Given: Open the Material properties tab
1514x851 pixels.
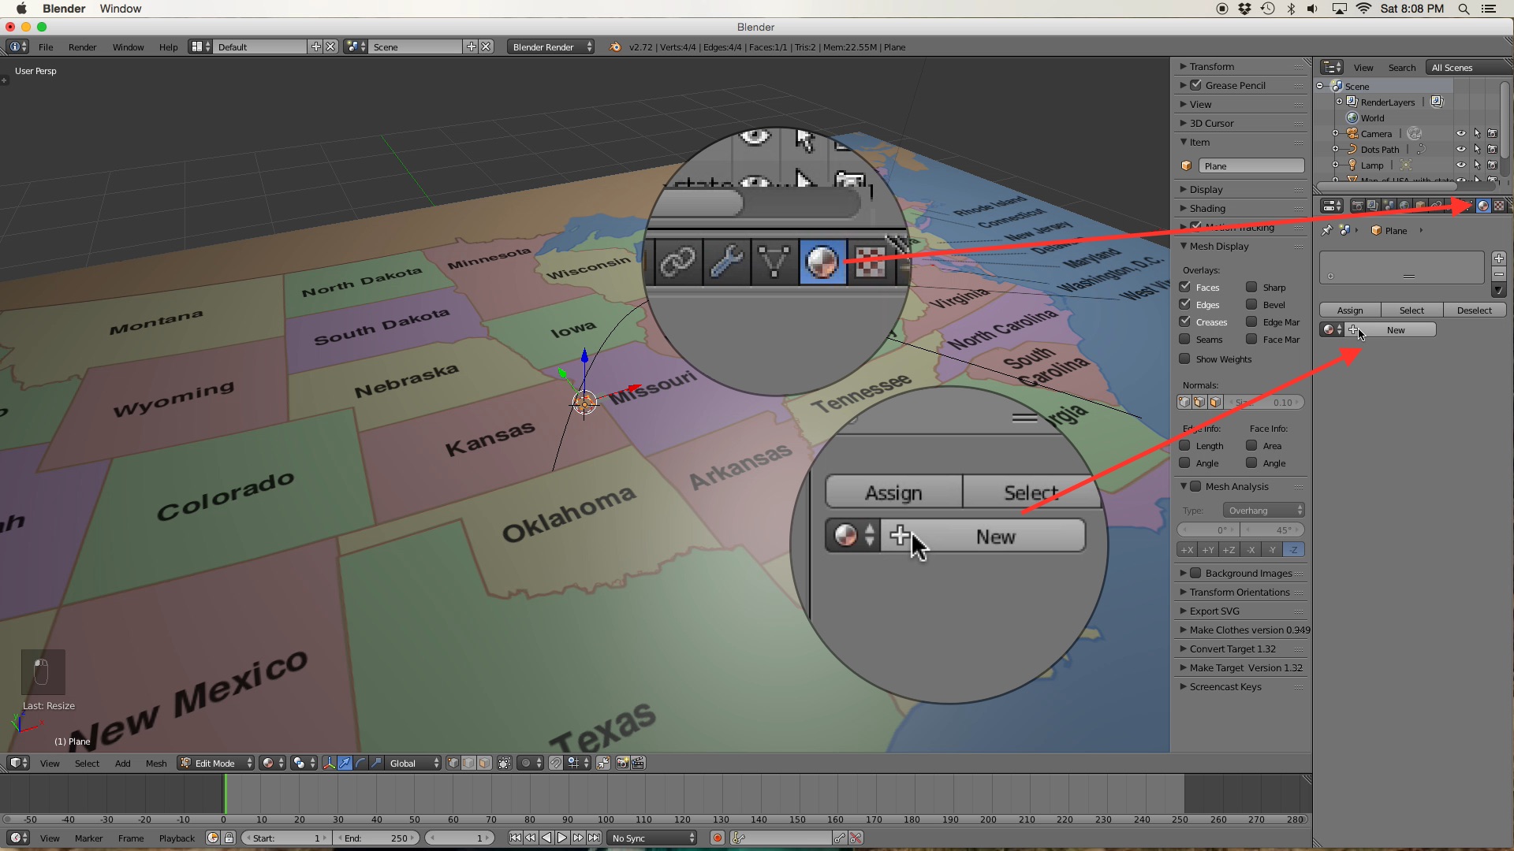Looking at the screenshot, I should (1482, 206).
